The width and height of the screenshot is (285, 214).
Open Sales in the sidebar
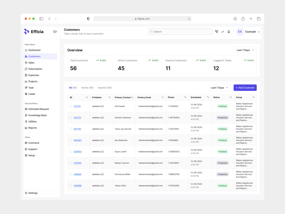pyautogui.click(x=40, y=62)
